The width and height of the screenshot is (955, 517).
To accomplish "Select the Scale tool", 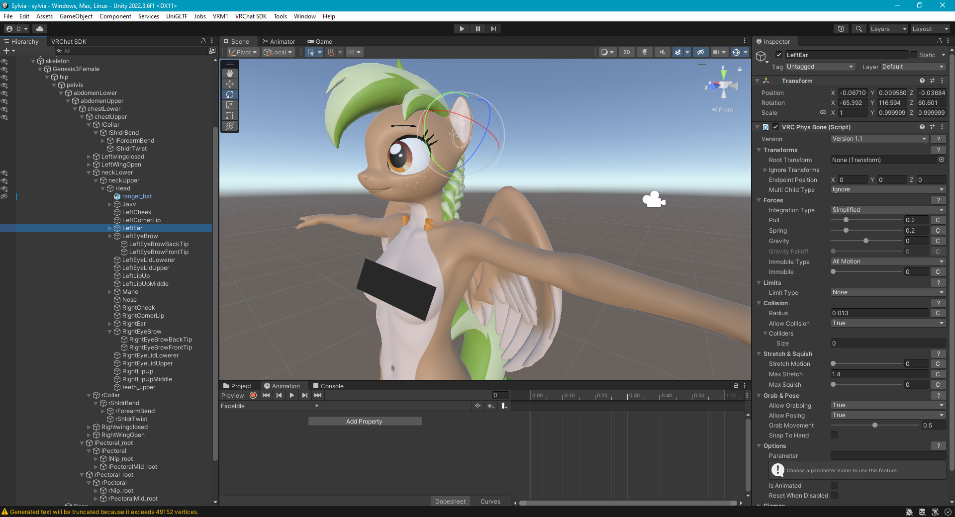I will click(x=229, y=105).
